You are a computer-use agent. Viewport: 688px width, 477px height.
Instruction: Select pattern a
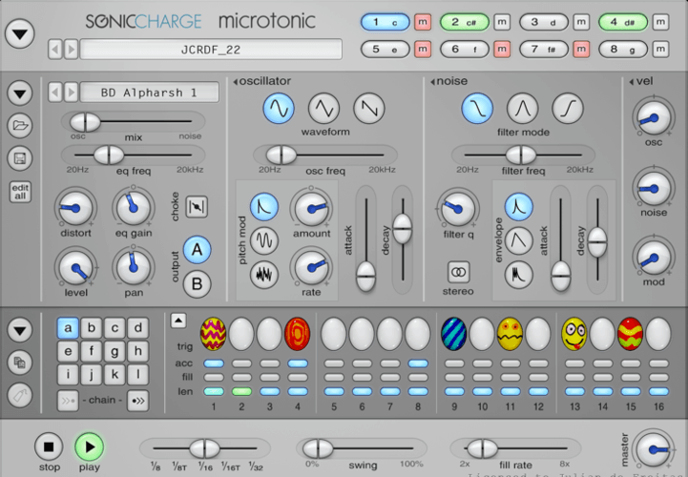[68, 328]
